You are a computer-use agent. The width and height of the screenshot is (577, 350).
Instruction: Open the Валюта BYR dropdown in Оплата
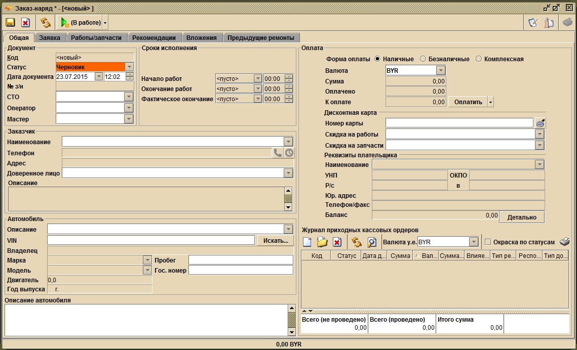coord(441,70)
